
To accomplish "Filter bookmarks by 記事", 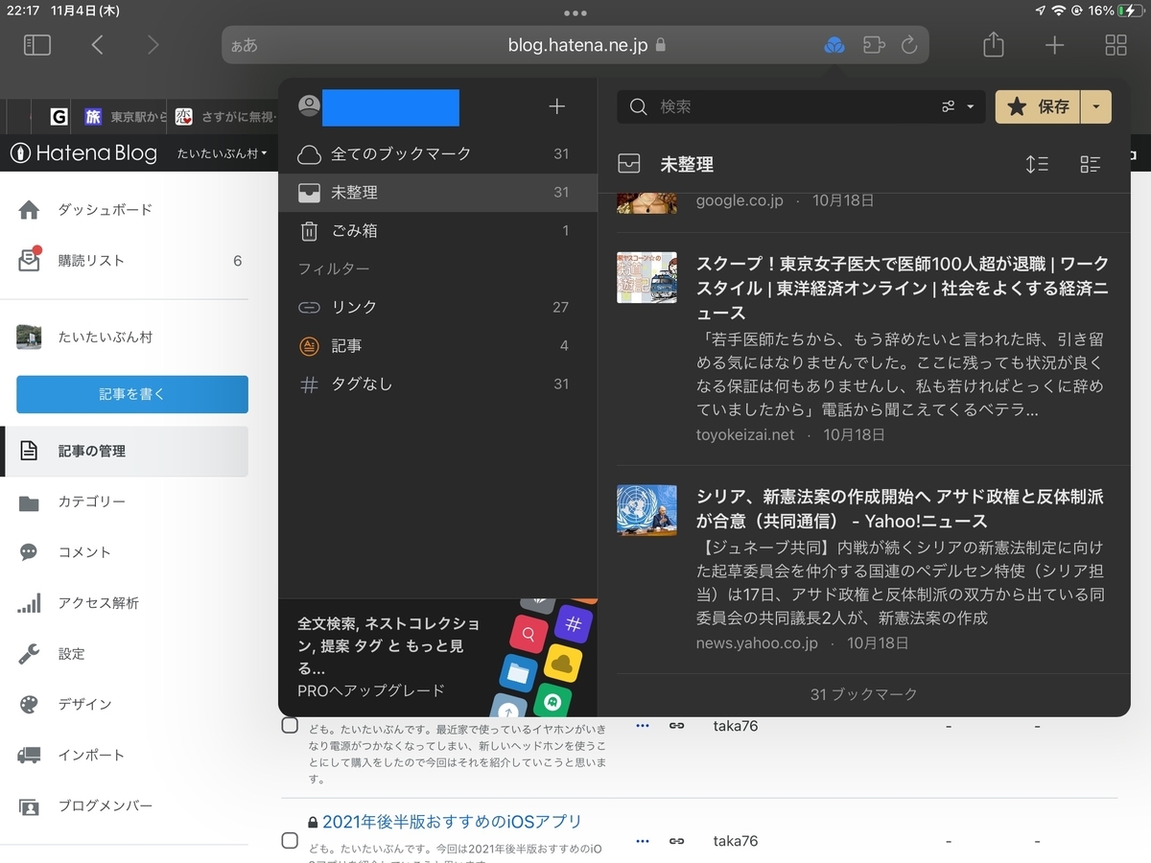I will tap(437, 345).
